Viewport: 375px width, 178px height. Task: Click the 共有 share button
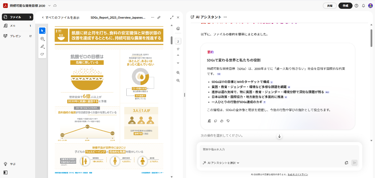(x=330, y=6)
